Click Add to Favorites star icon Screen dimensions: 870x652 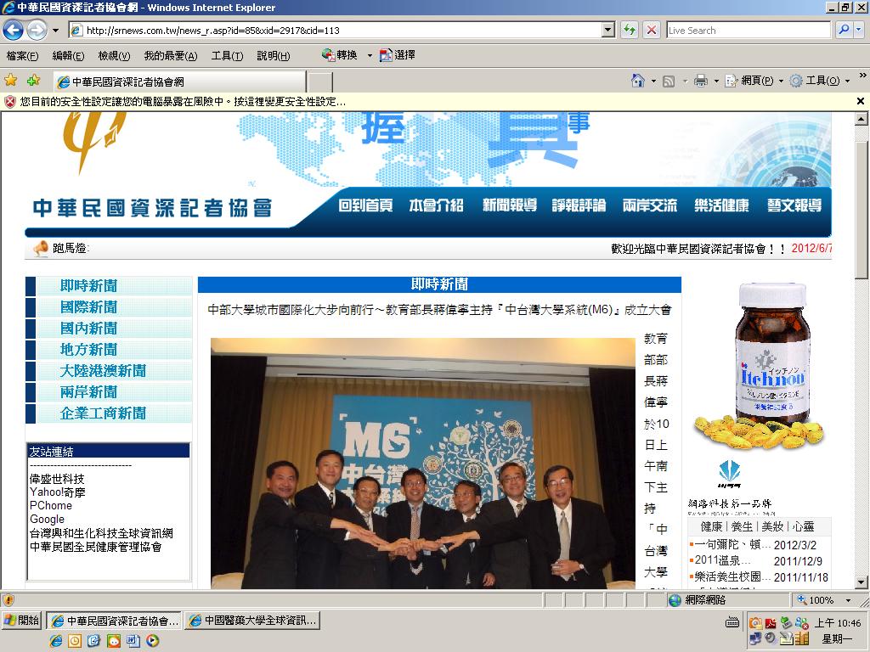pyautogui.click(x=33, y=81)
